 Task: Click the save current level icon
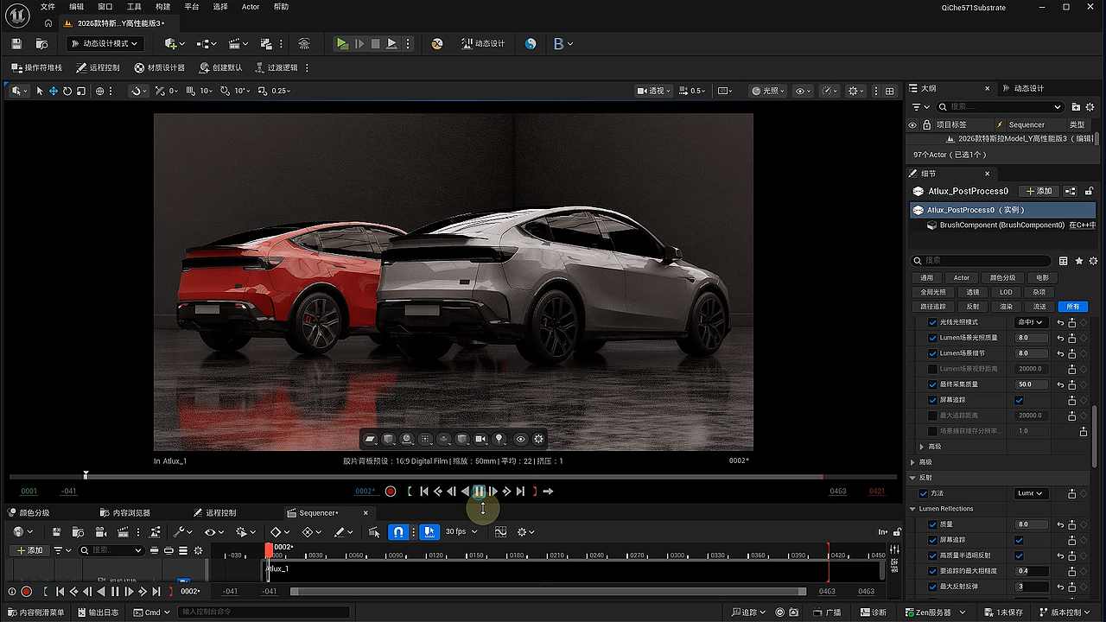16,44
